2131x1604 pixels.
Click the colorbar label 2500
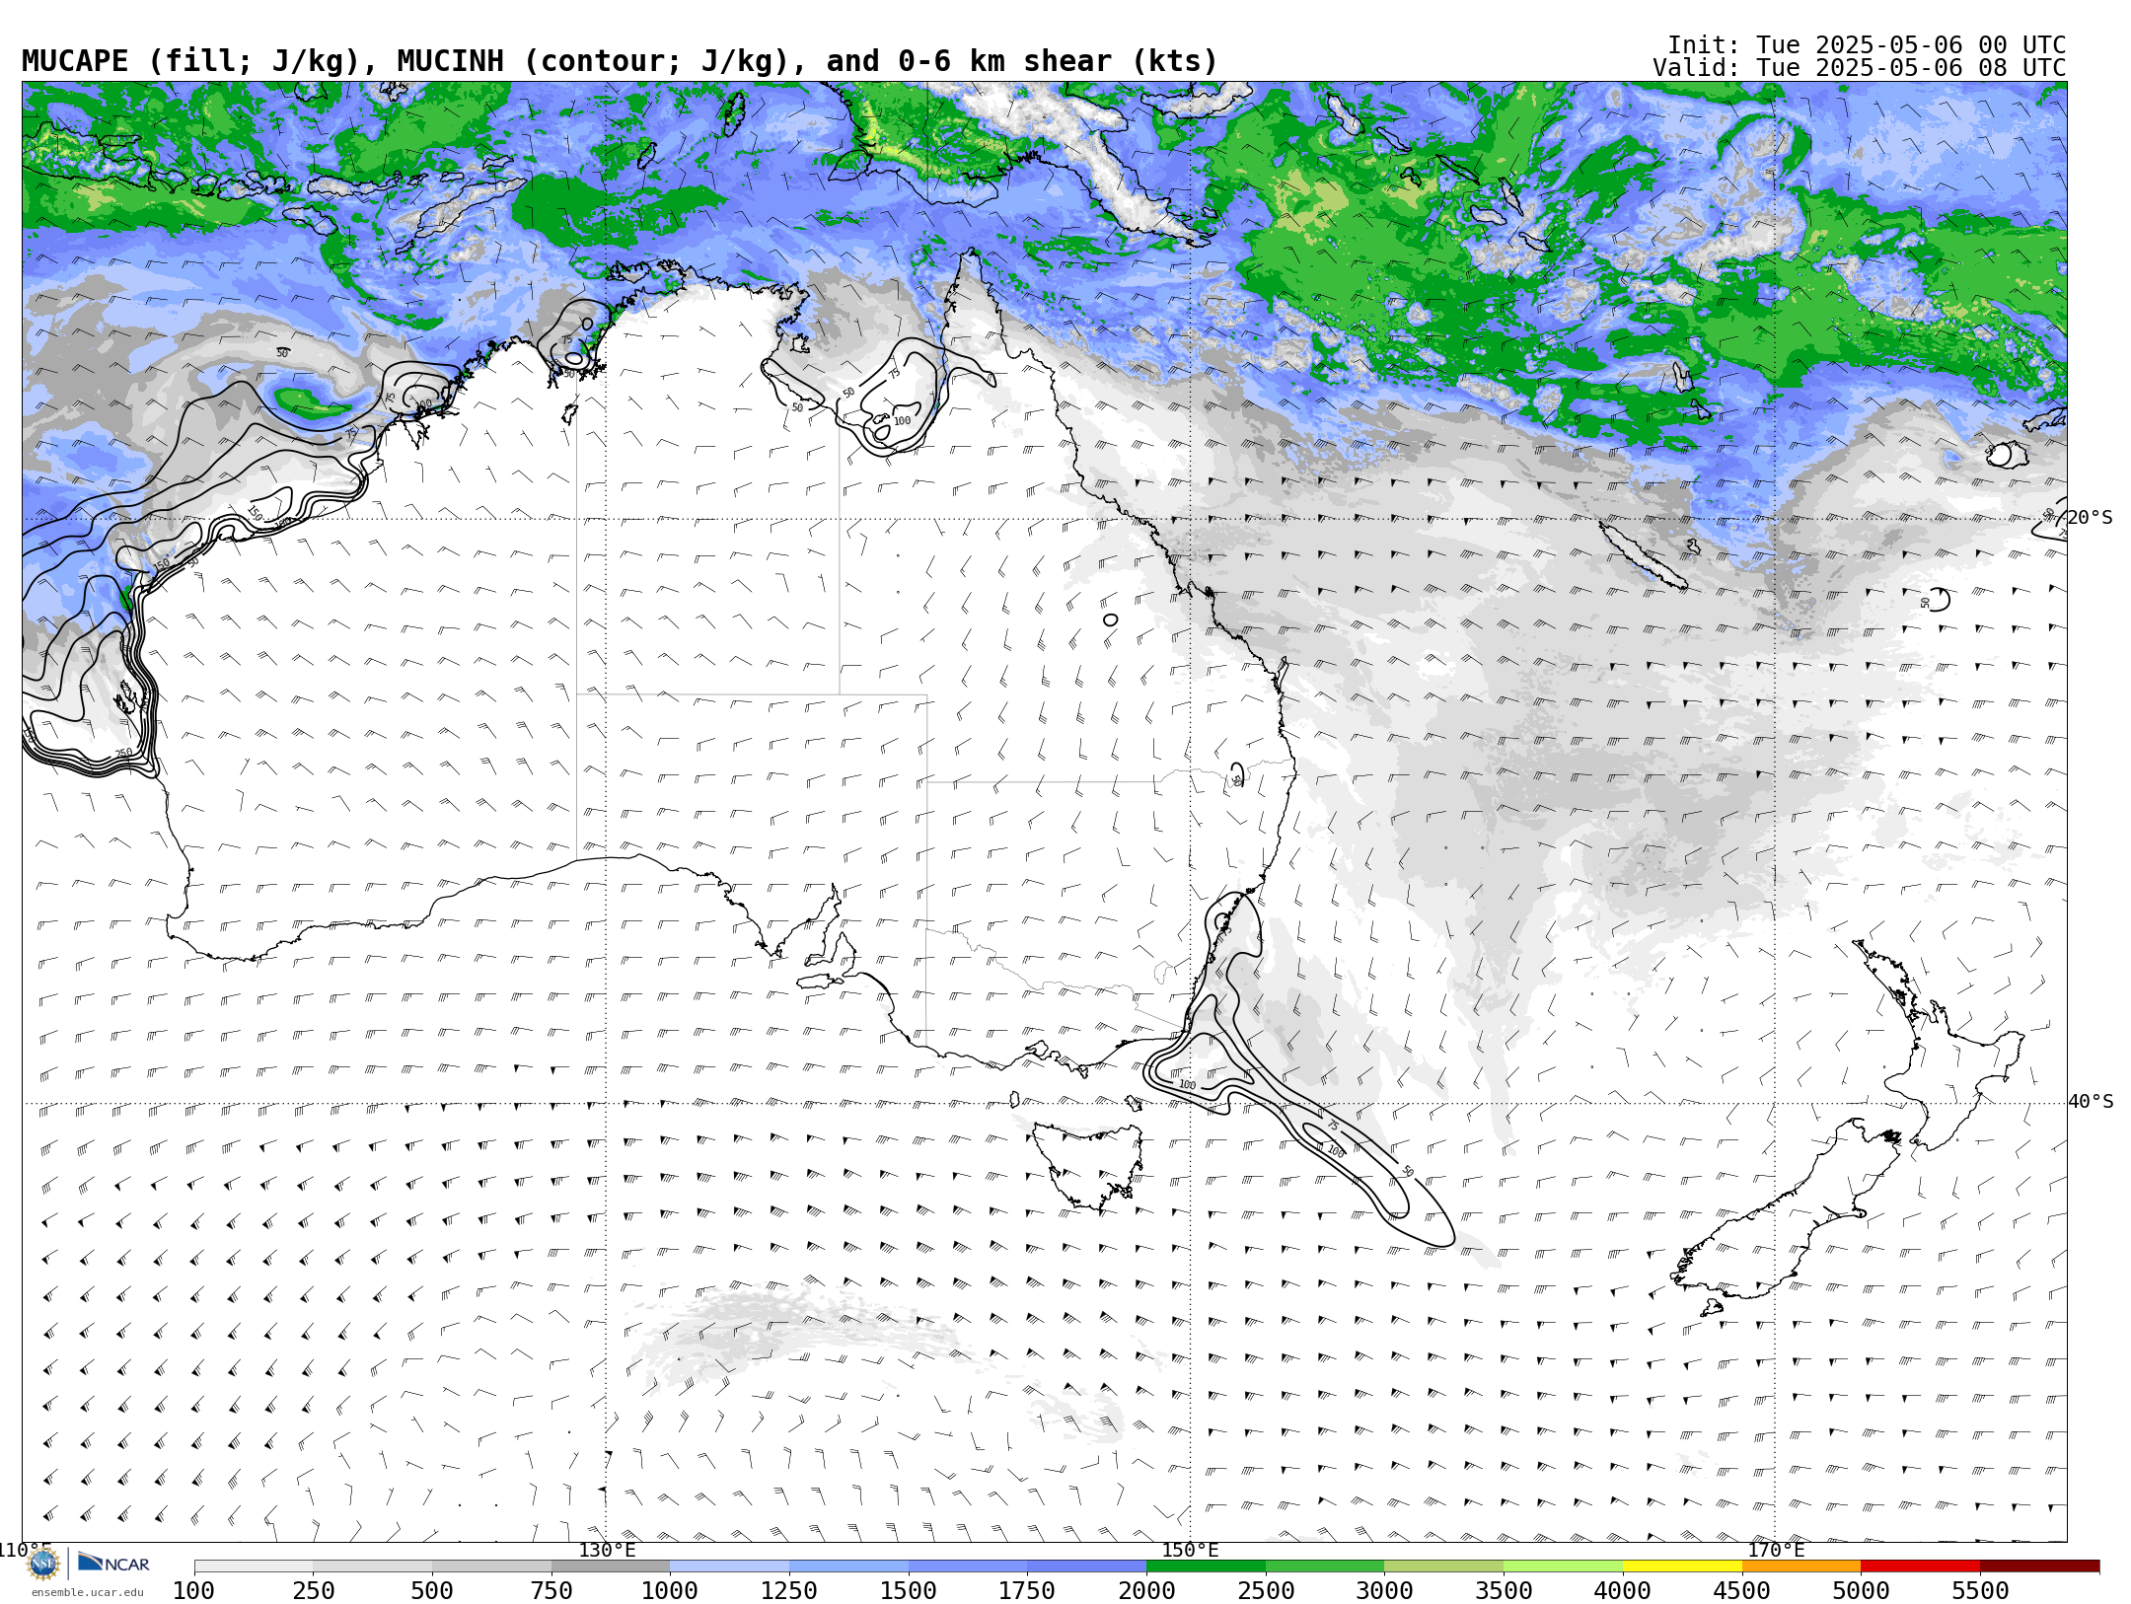tap(1266, 1591)
